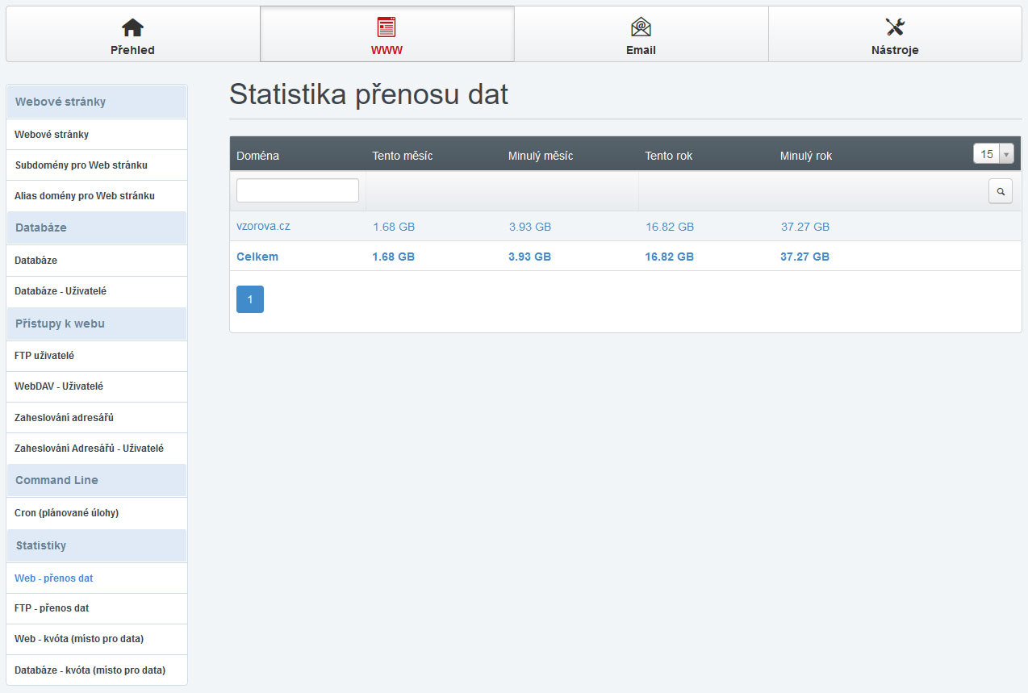Click the Email envelope icon
Viewport: 1028px width, 693px height.
[641, 27]
